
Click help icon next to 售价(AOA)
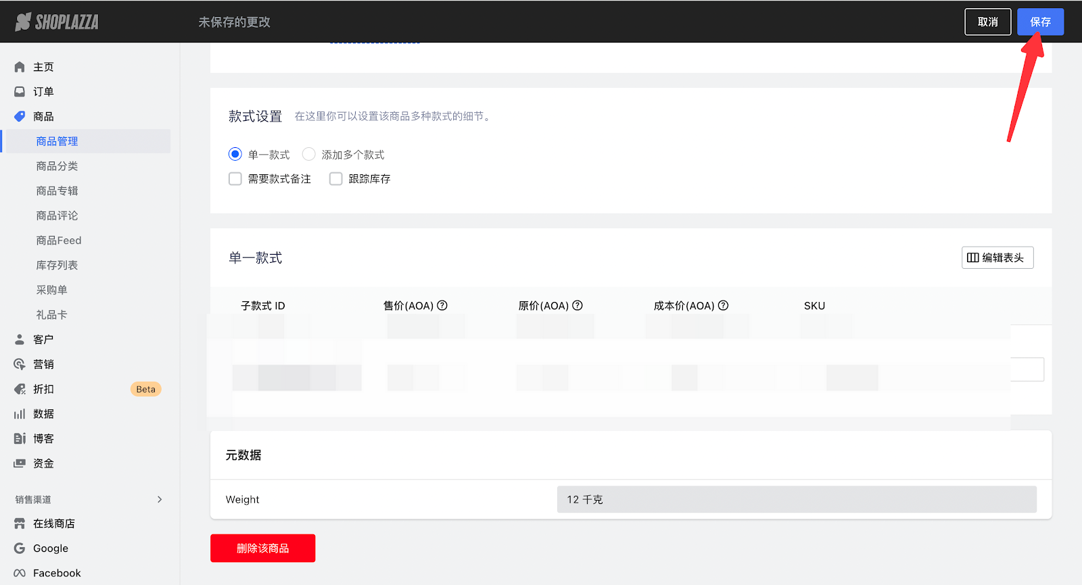pos(442,305)
